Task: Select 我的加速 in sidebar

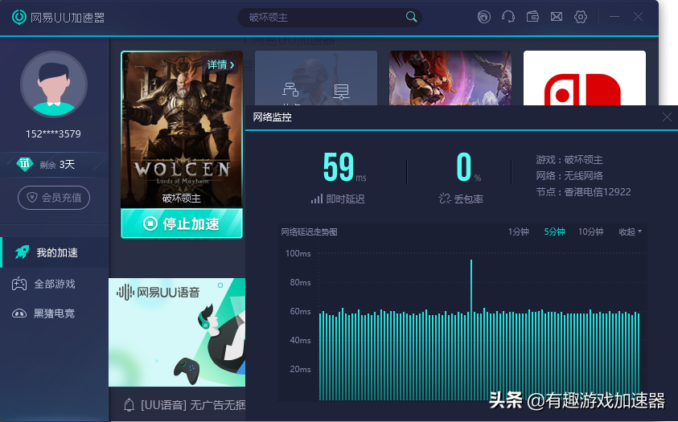Action: [x=55, y=252]
